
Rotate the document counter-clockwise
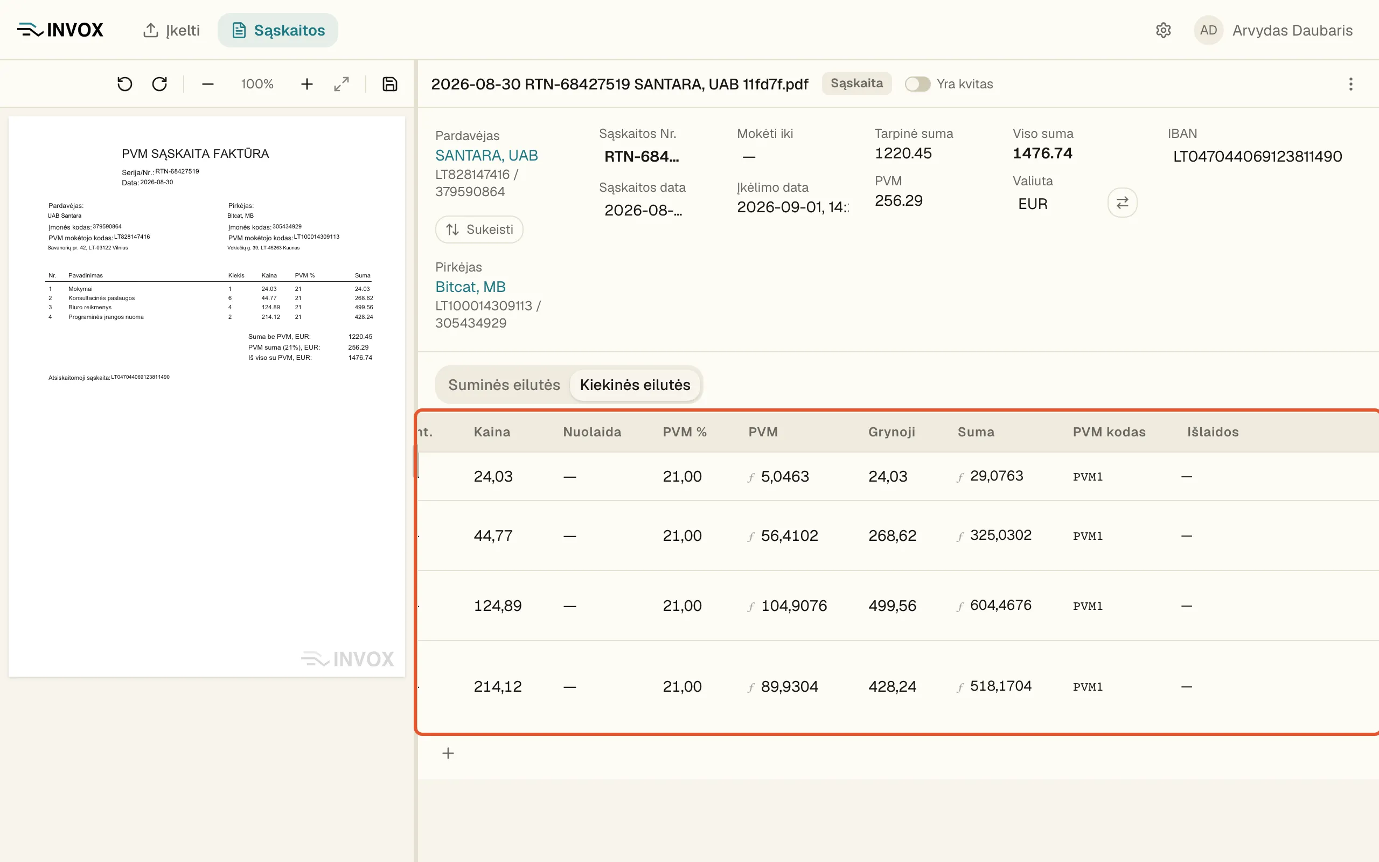pyautogui.click(x=125, y=85)
